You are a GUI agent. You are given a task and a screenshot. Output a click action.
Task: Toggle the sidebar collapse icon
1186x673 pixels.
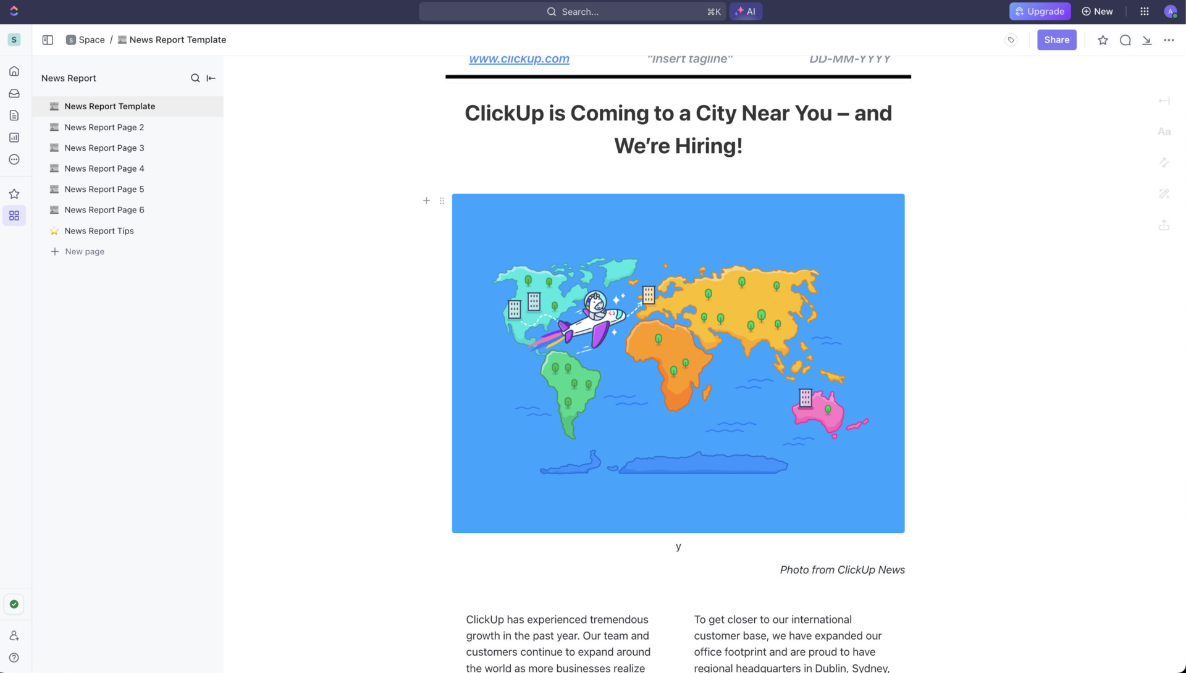[47, 40]
